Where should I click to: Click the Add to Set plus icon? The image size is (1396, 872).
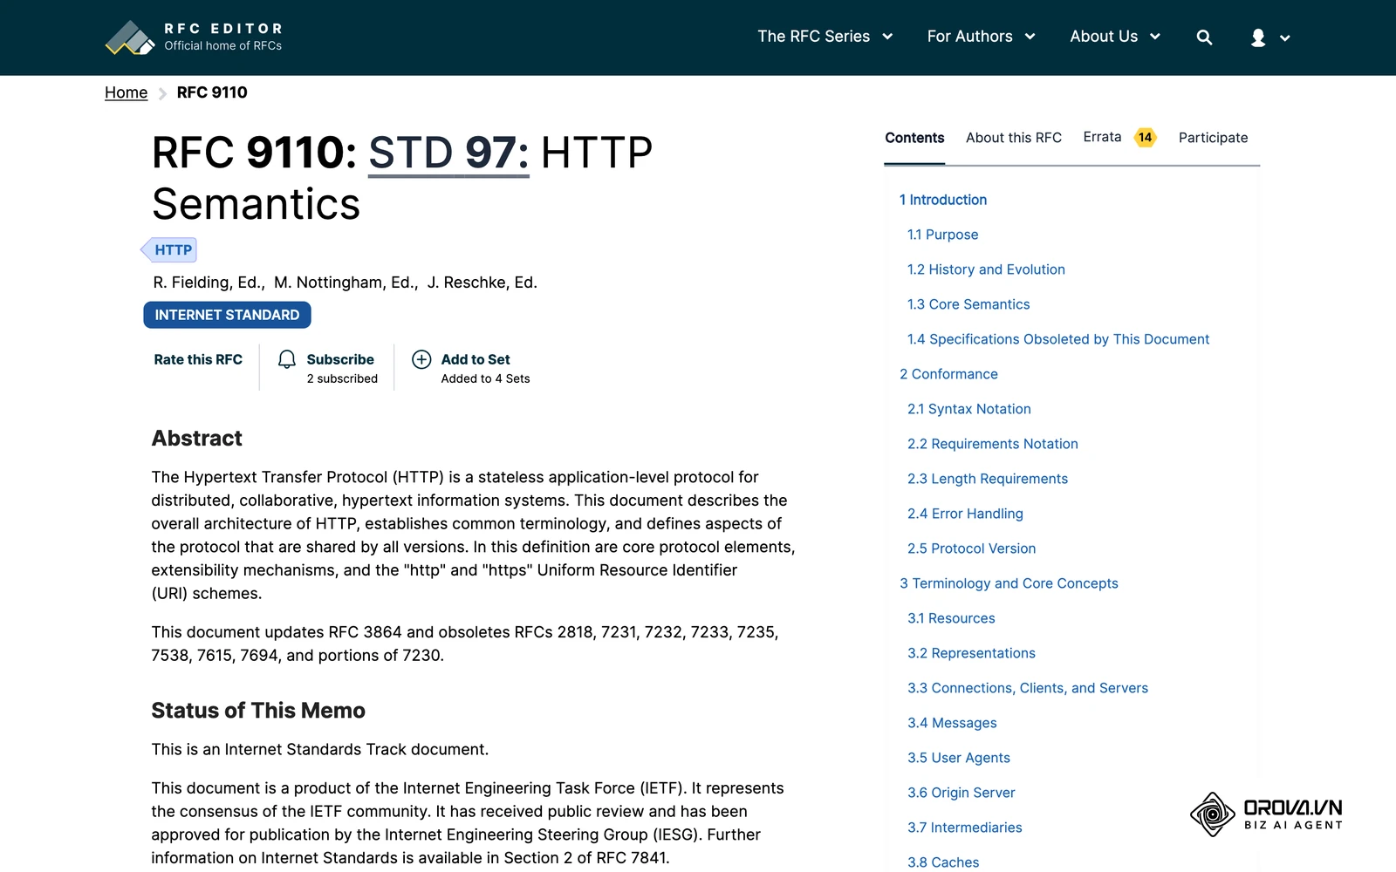[421, 359]
